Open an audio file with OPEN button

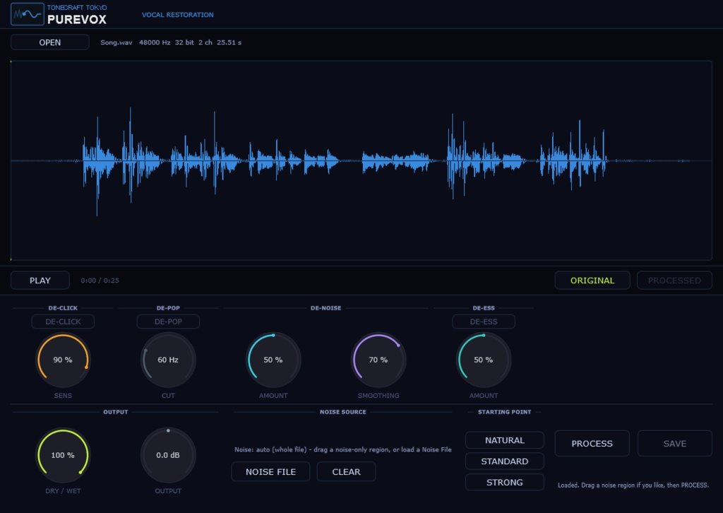tap(50, 42)
